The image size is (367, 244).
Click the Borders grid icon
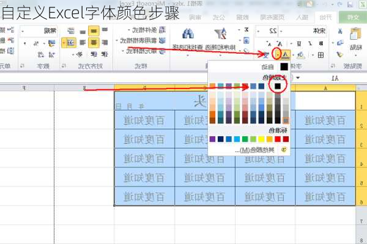pos(321,55)
